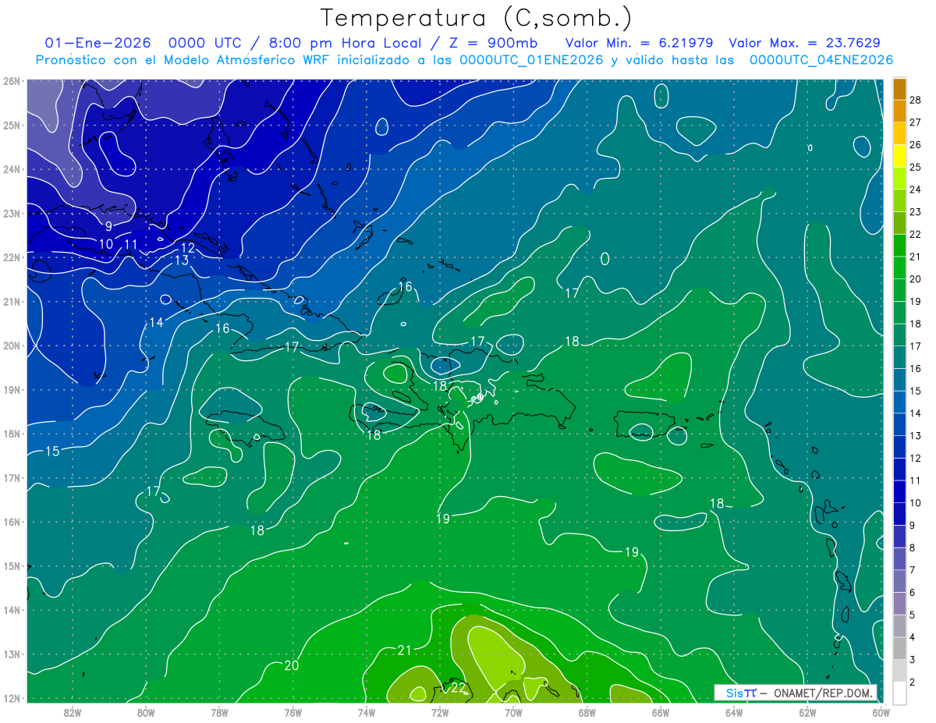This screenshot has width=936, height=723.
Task: Click the 64W longitude axis label
Action: 734,711
